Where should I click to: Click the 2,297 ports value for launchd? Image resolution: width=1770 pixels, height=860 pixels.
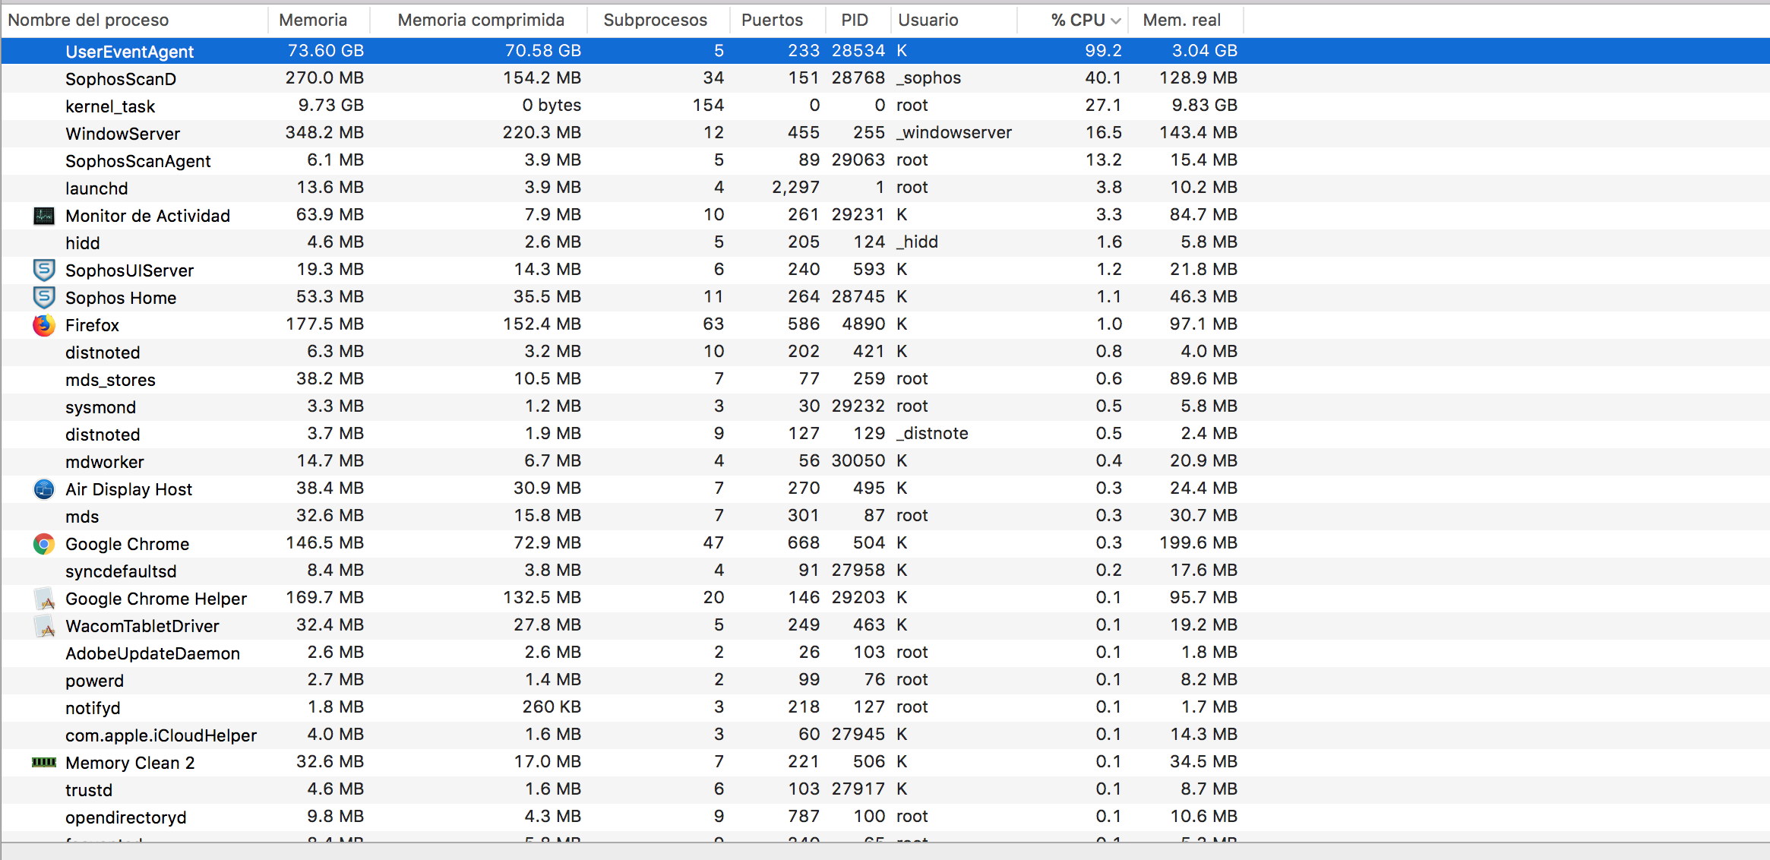click(795, 187)
